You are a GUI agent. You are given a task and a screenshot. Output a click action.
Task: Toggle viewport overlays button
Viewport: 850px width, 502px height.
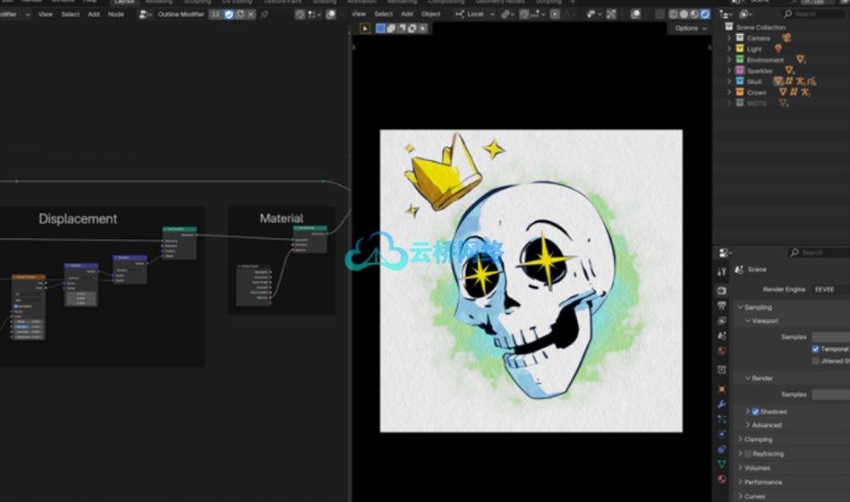point(635,14)
